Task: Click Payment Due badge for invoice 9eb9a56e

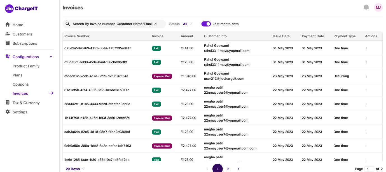Action: click(162, 146)
